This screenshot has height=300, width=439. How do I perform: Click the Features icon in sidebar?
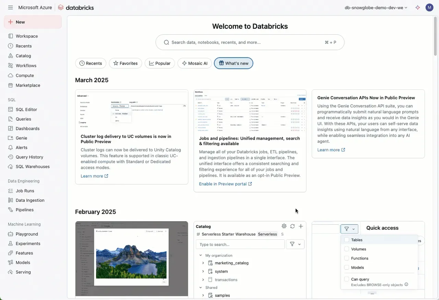[11, 253]
